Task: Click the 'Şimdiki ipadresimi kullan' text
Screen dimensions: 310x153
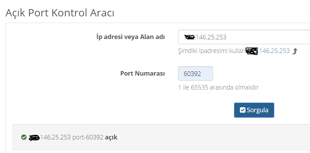Action: click(x=212, y=51)
